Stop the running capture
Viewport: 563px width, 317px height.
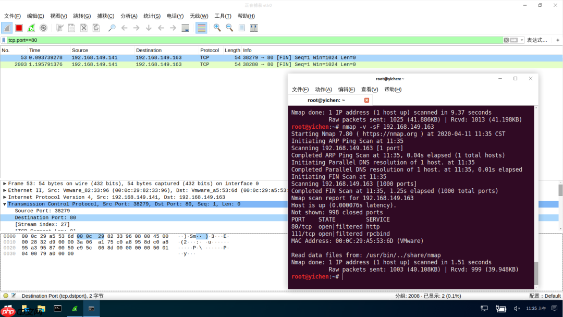pos(19,27)
